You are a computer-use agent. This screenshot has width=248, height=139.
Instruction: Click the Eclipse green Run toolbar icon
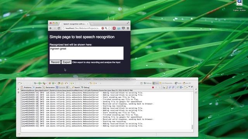[40, 83]
